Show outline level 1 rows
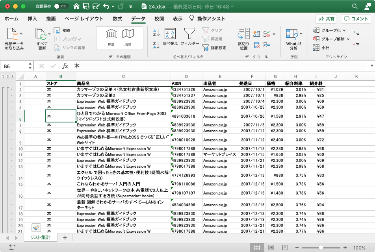The height and width of the screenshot is (252, 375). point(3,77)
